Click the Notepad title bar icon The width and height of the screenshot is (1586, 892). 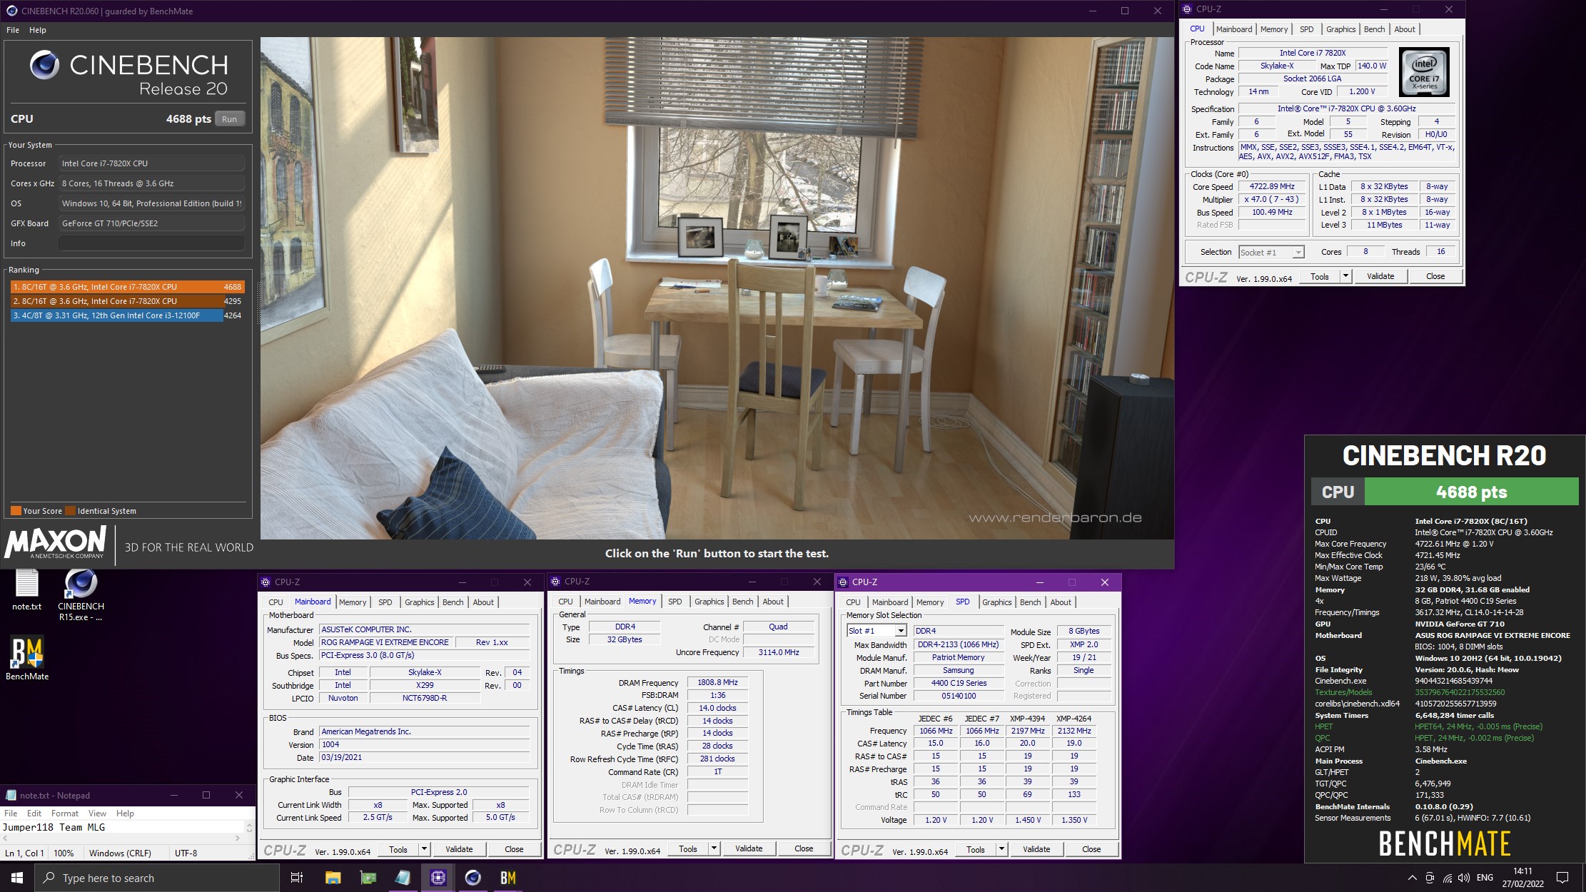11,795
